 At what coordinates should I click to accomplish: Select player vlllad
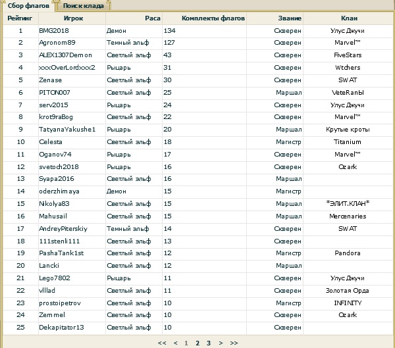[47, 290]
